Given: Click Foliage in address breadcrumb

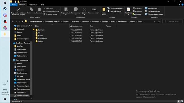Looking at the screenshot, I should [132, 21].
